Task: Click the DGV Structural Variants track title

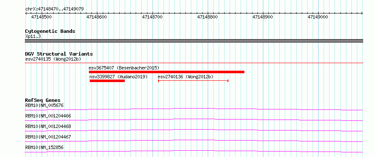Action: click(x=59, y=54)
